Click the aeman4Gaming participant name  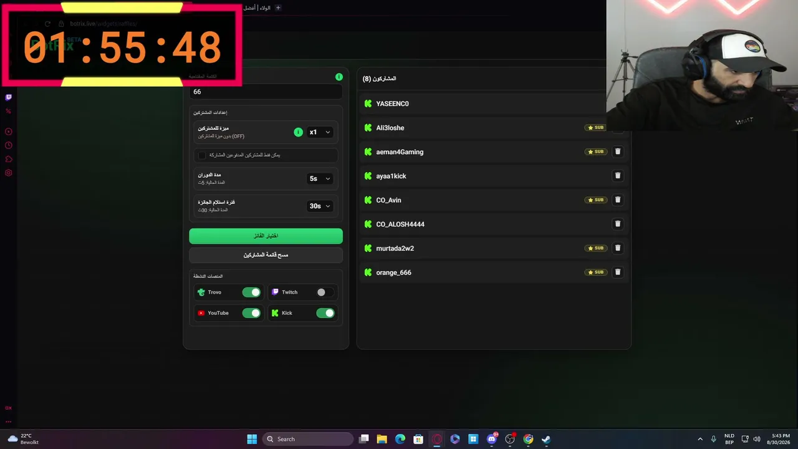tap(400, 152)
